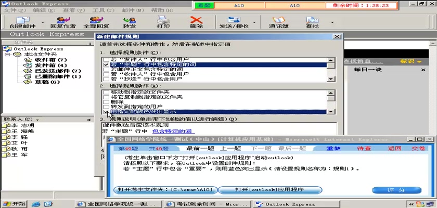The image size is (437, 208).
Task: Open the 标识 dropdown
Action: click(411, 61)
